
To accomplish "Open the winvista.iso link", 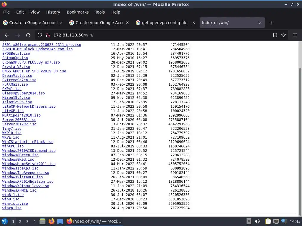I will tap(15, 204).
